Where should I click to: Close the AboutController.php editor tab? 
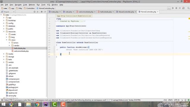pos(135,12)
